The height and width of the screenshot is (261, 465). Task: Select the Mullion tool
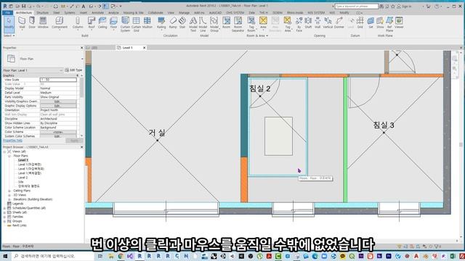(x=147, y=23)
